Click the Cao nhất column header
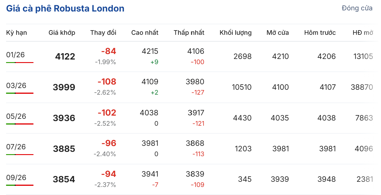This screenshot has width=381, height=195. [145, 33]
